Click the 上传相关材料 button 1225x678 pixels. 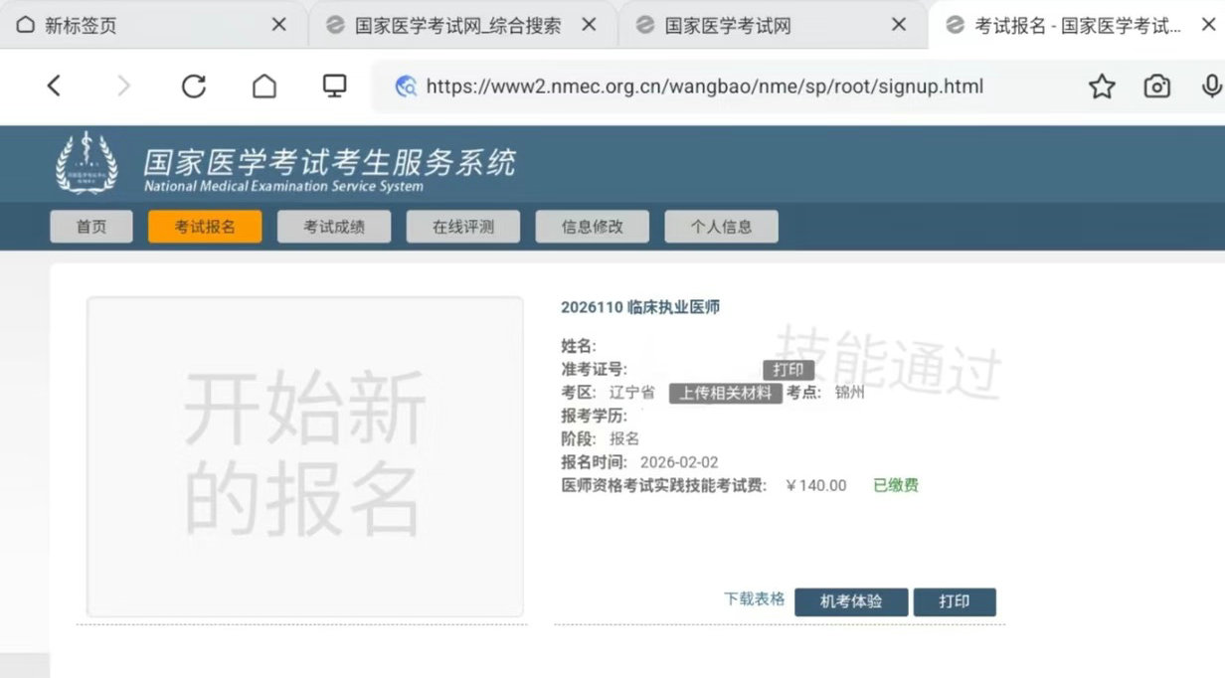pos(726,393)
